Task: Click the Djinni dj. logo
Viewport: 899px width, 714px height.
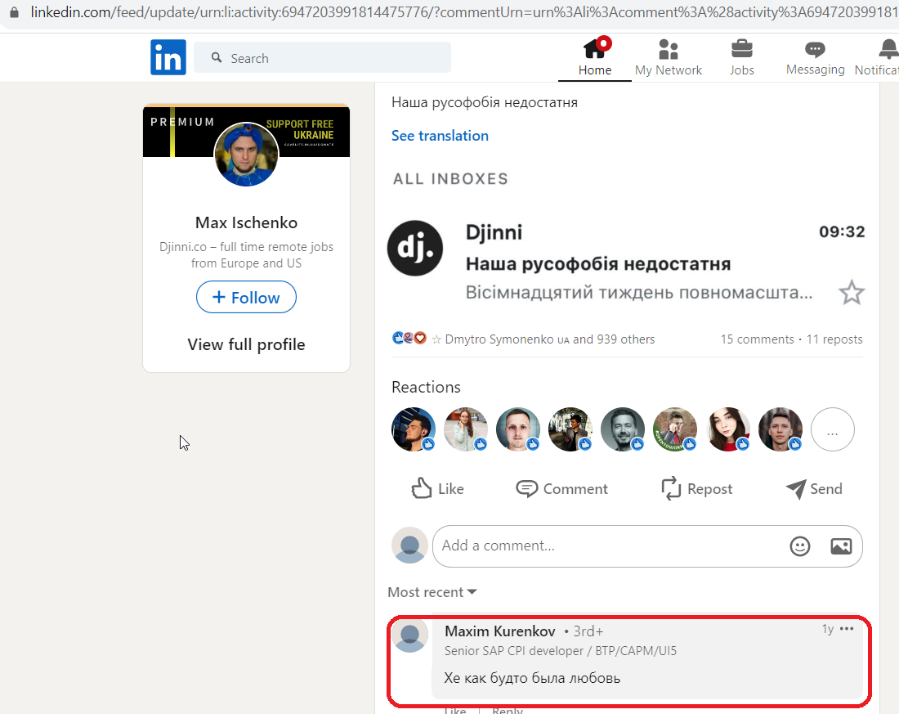Action: pos(415,248)
